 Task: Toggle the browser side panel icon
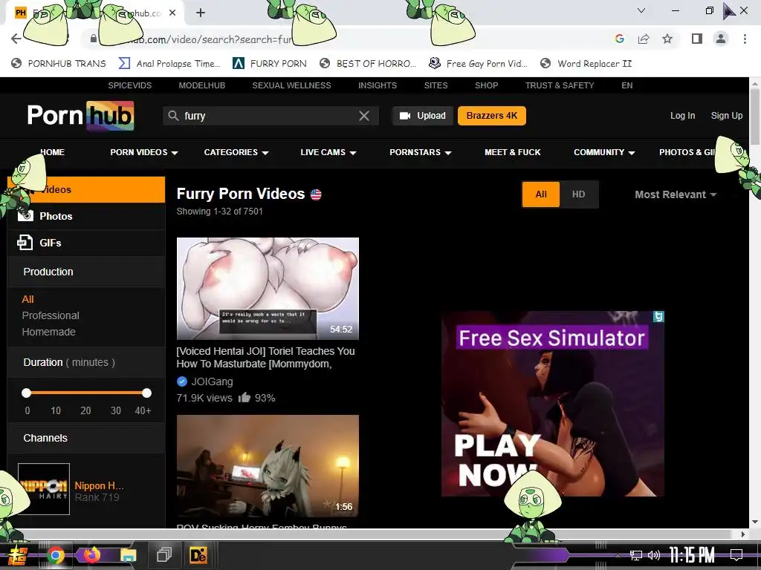[x=697, y=39]
